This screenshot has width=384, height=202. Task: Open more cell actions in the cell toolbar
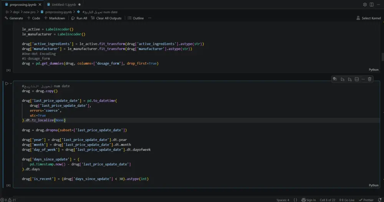click(363, 79)
